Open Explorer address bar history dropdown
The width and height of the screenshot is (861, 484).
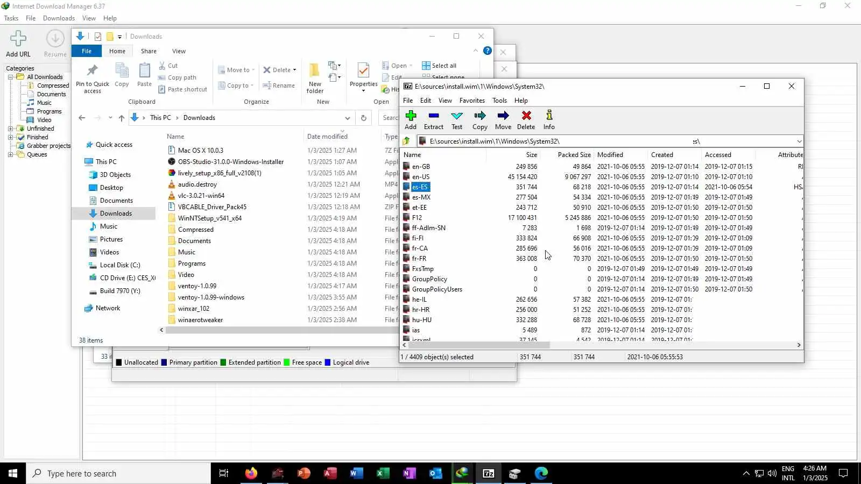(x=348, y=118)
